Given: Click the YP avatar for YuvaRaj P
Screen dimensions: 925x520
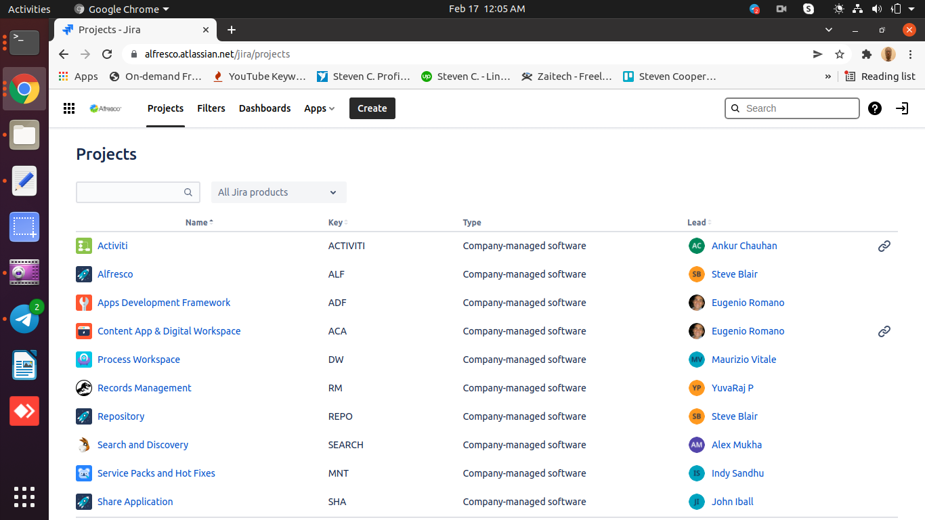Looking at the screenshot, I should tap(697, 388).
